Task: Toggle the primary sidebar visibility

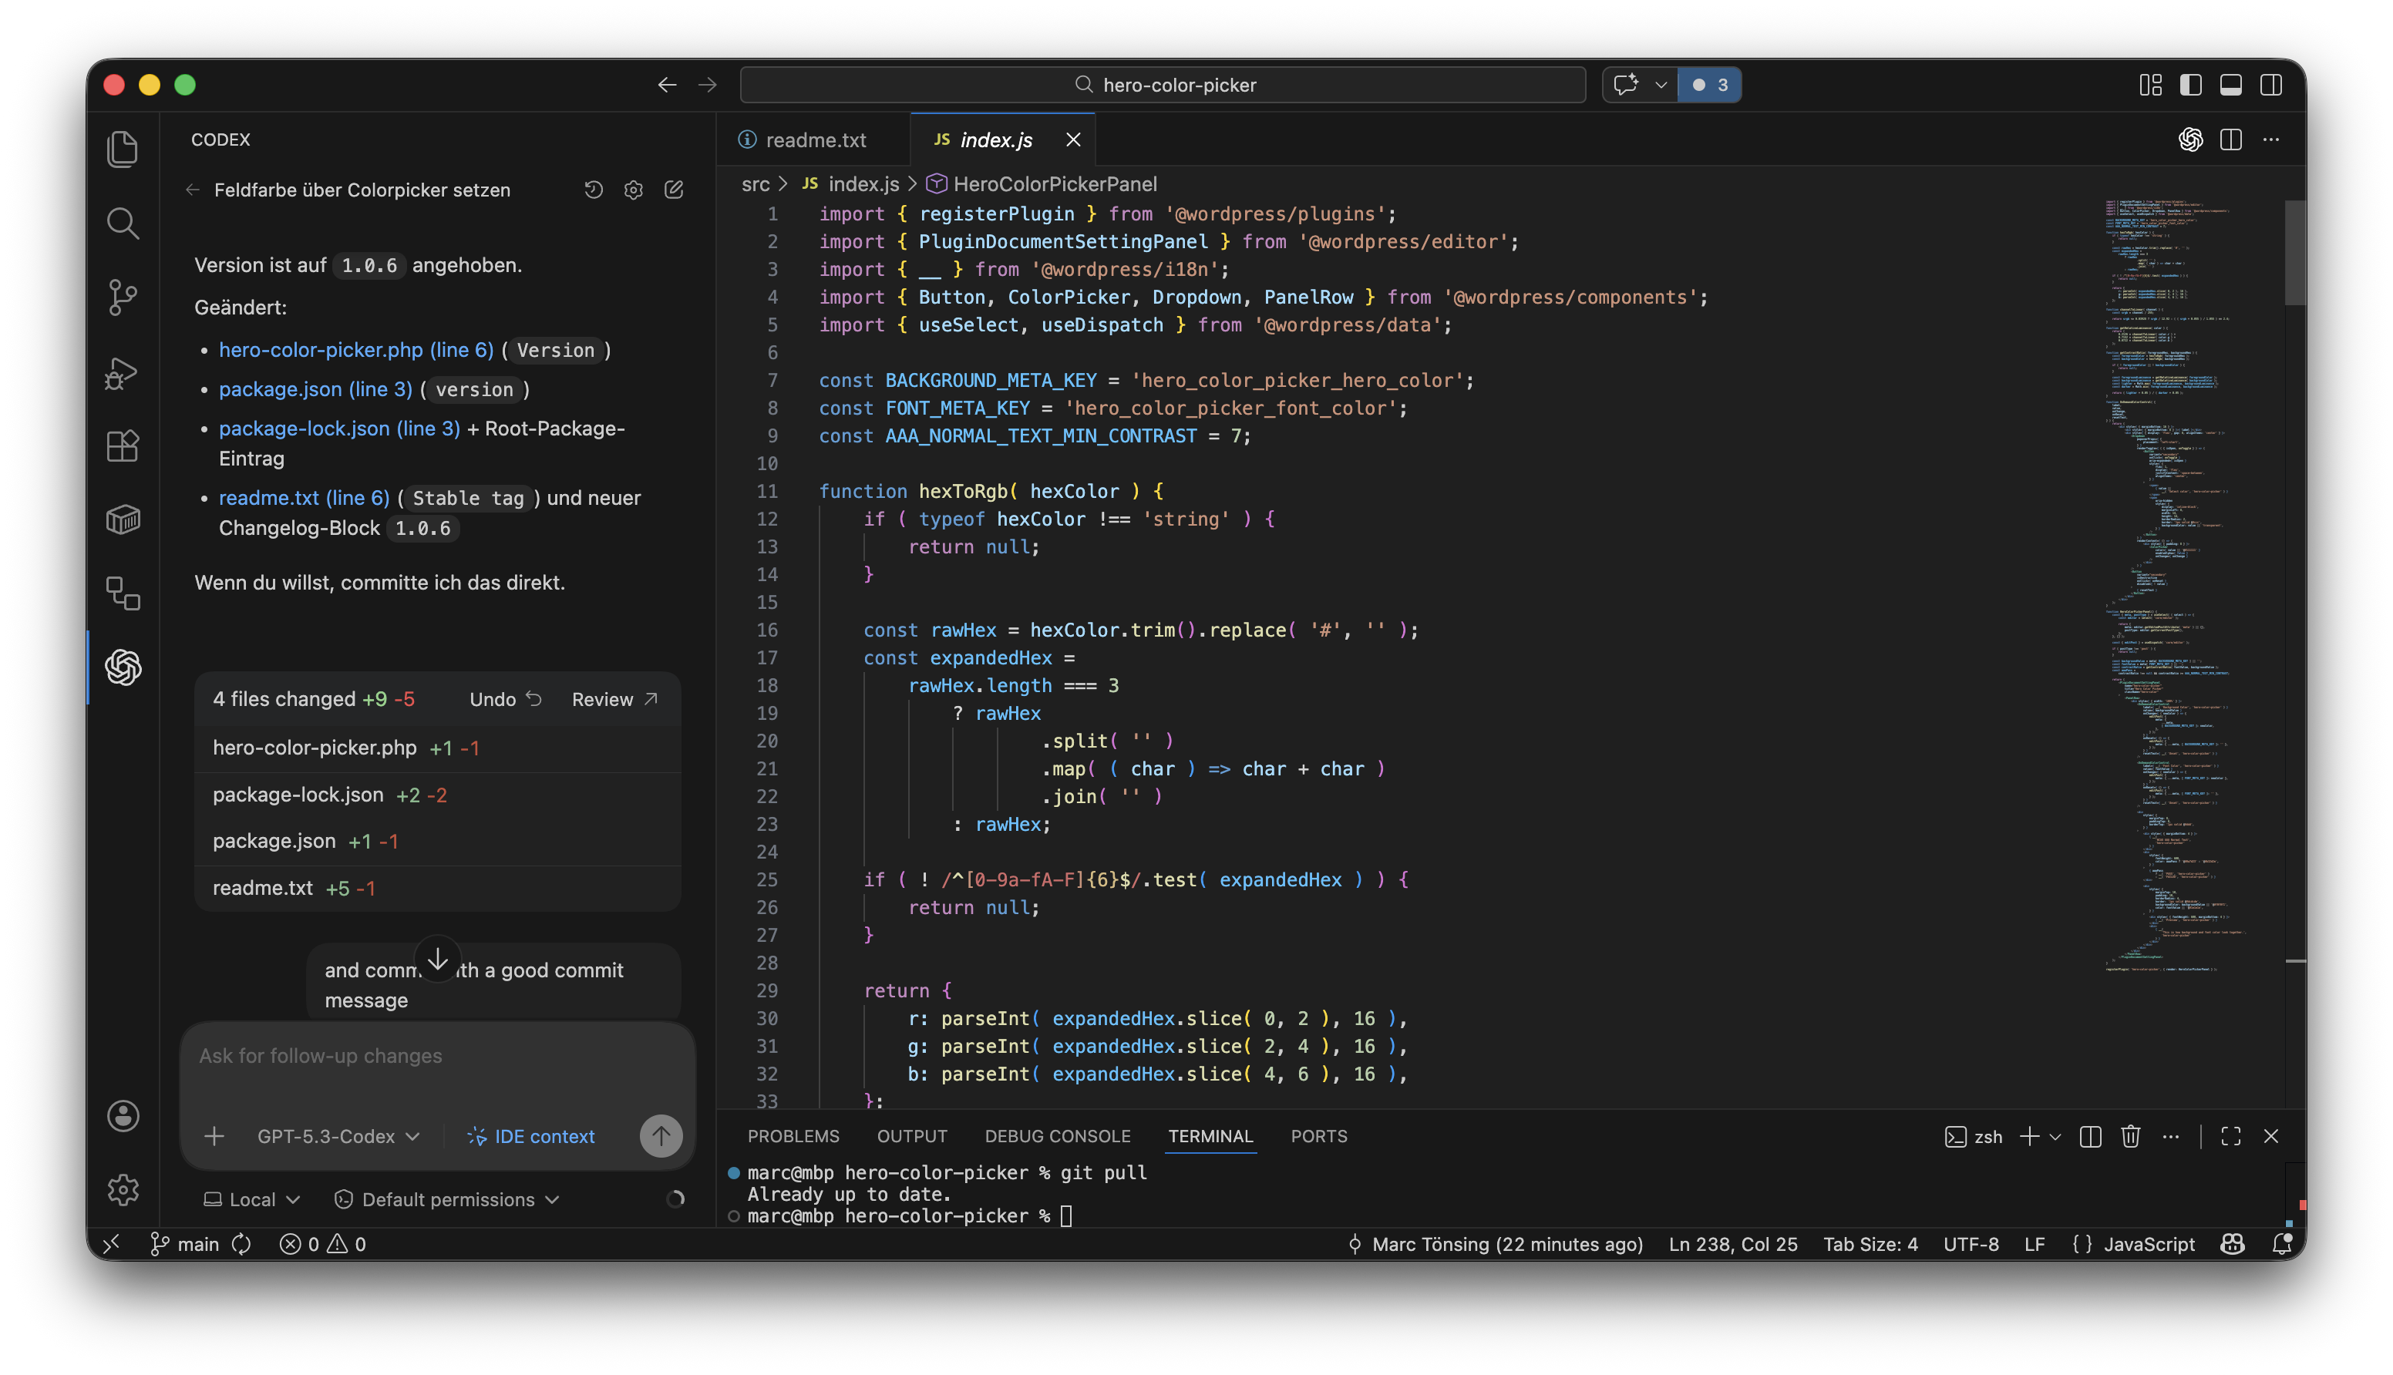Action: click(x=2191, y=85)
